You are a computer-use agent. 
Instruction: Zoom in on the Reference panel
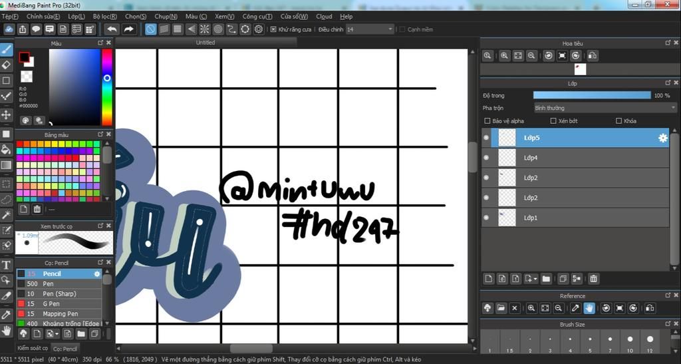tap(531, 308)
